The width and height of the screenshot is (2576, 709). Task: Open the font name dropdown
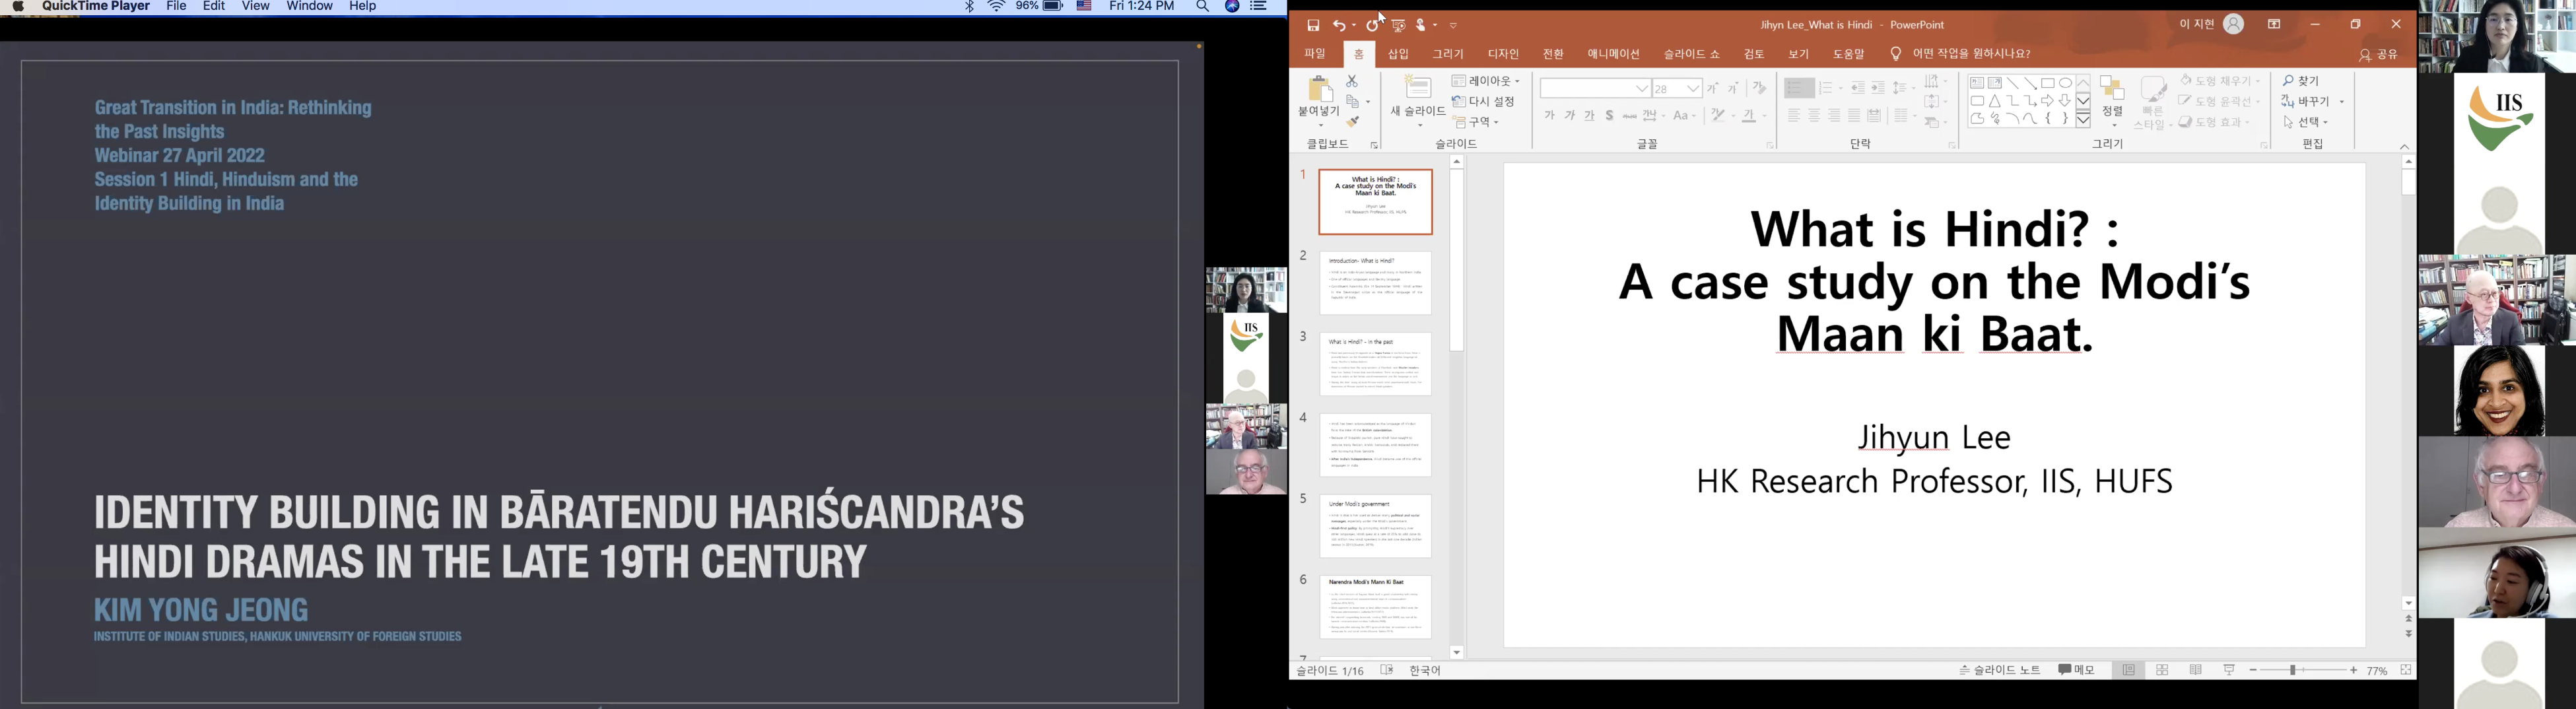click(1641, 89)
